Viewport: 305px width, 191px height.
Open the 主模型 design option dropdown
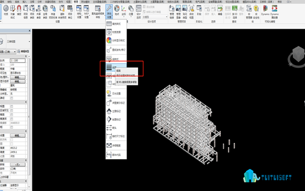[155, 17]
